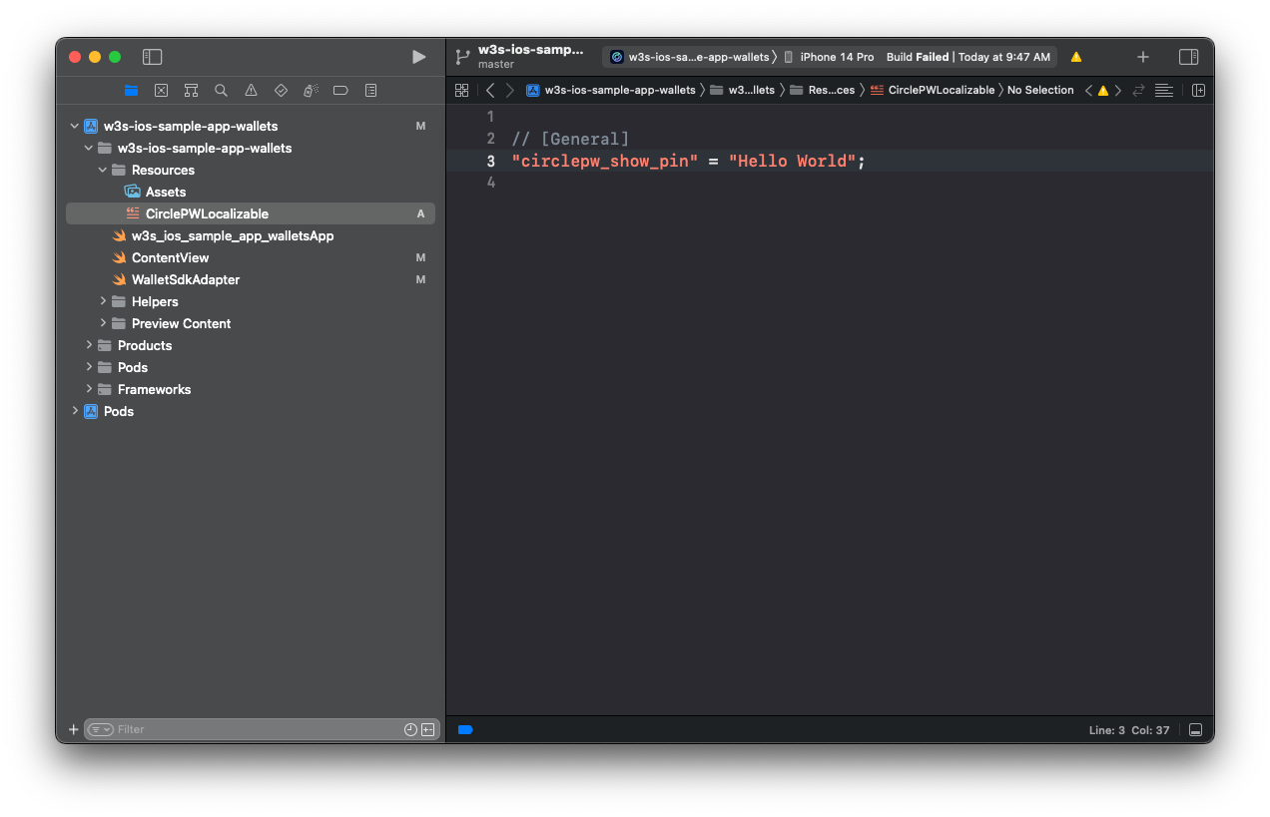Expand the Frameworks group
The height and width of the screenshot is (817, 1270).
coord(89,389)
